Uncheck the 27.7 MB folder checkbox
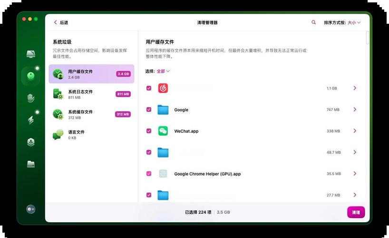This screenshot has width=389, height=238. point(149,195)
